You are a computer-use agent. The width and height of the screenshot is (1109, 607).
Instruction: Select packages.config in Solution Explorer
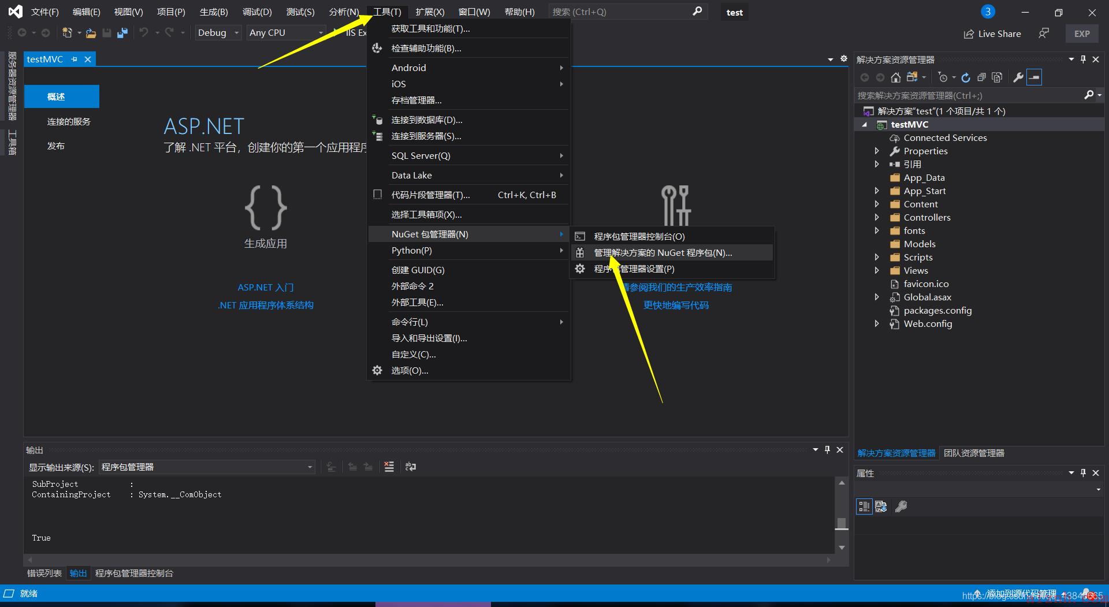[x=937, y=310]
